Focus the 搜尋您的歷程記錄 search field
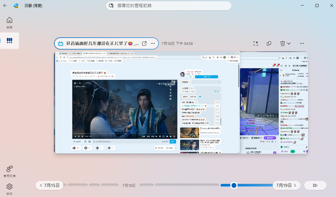This screenshot has width=336, height=197. pos(168,6)
